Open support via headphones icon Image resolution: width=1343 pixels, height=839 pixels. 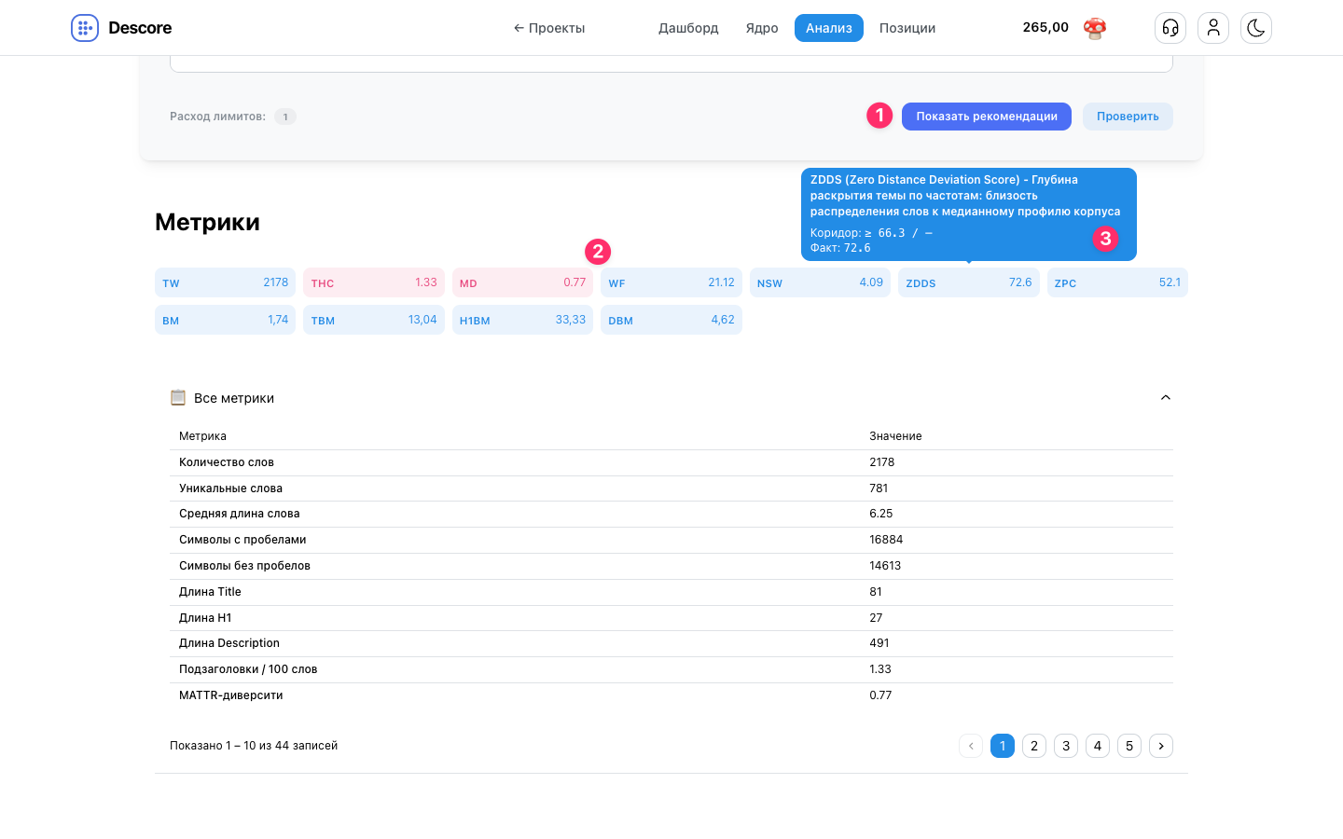[x=1170, y=28]
